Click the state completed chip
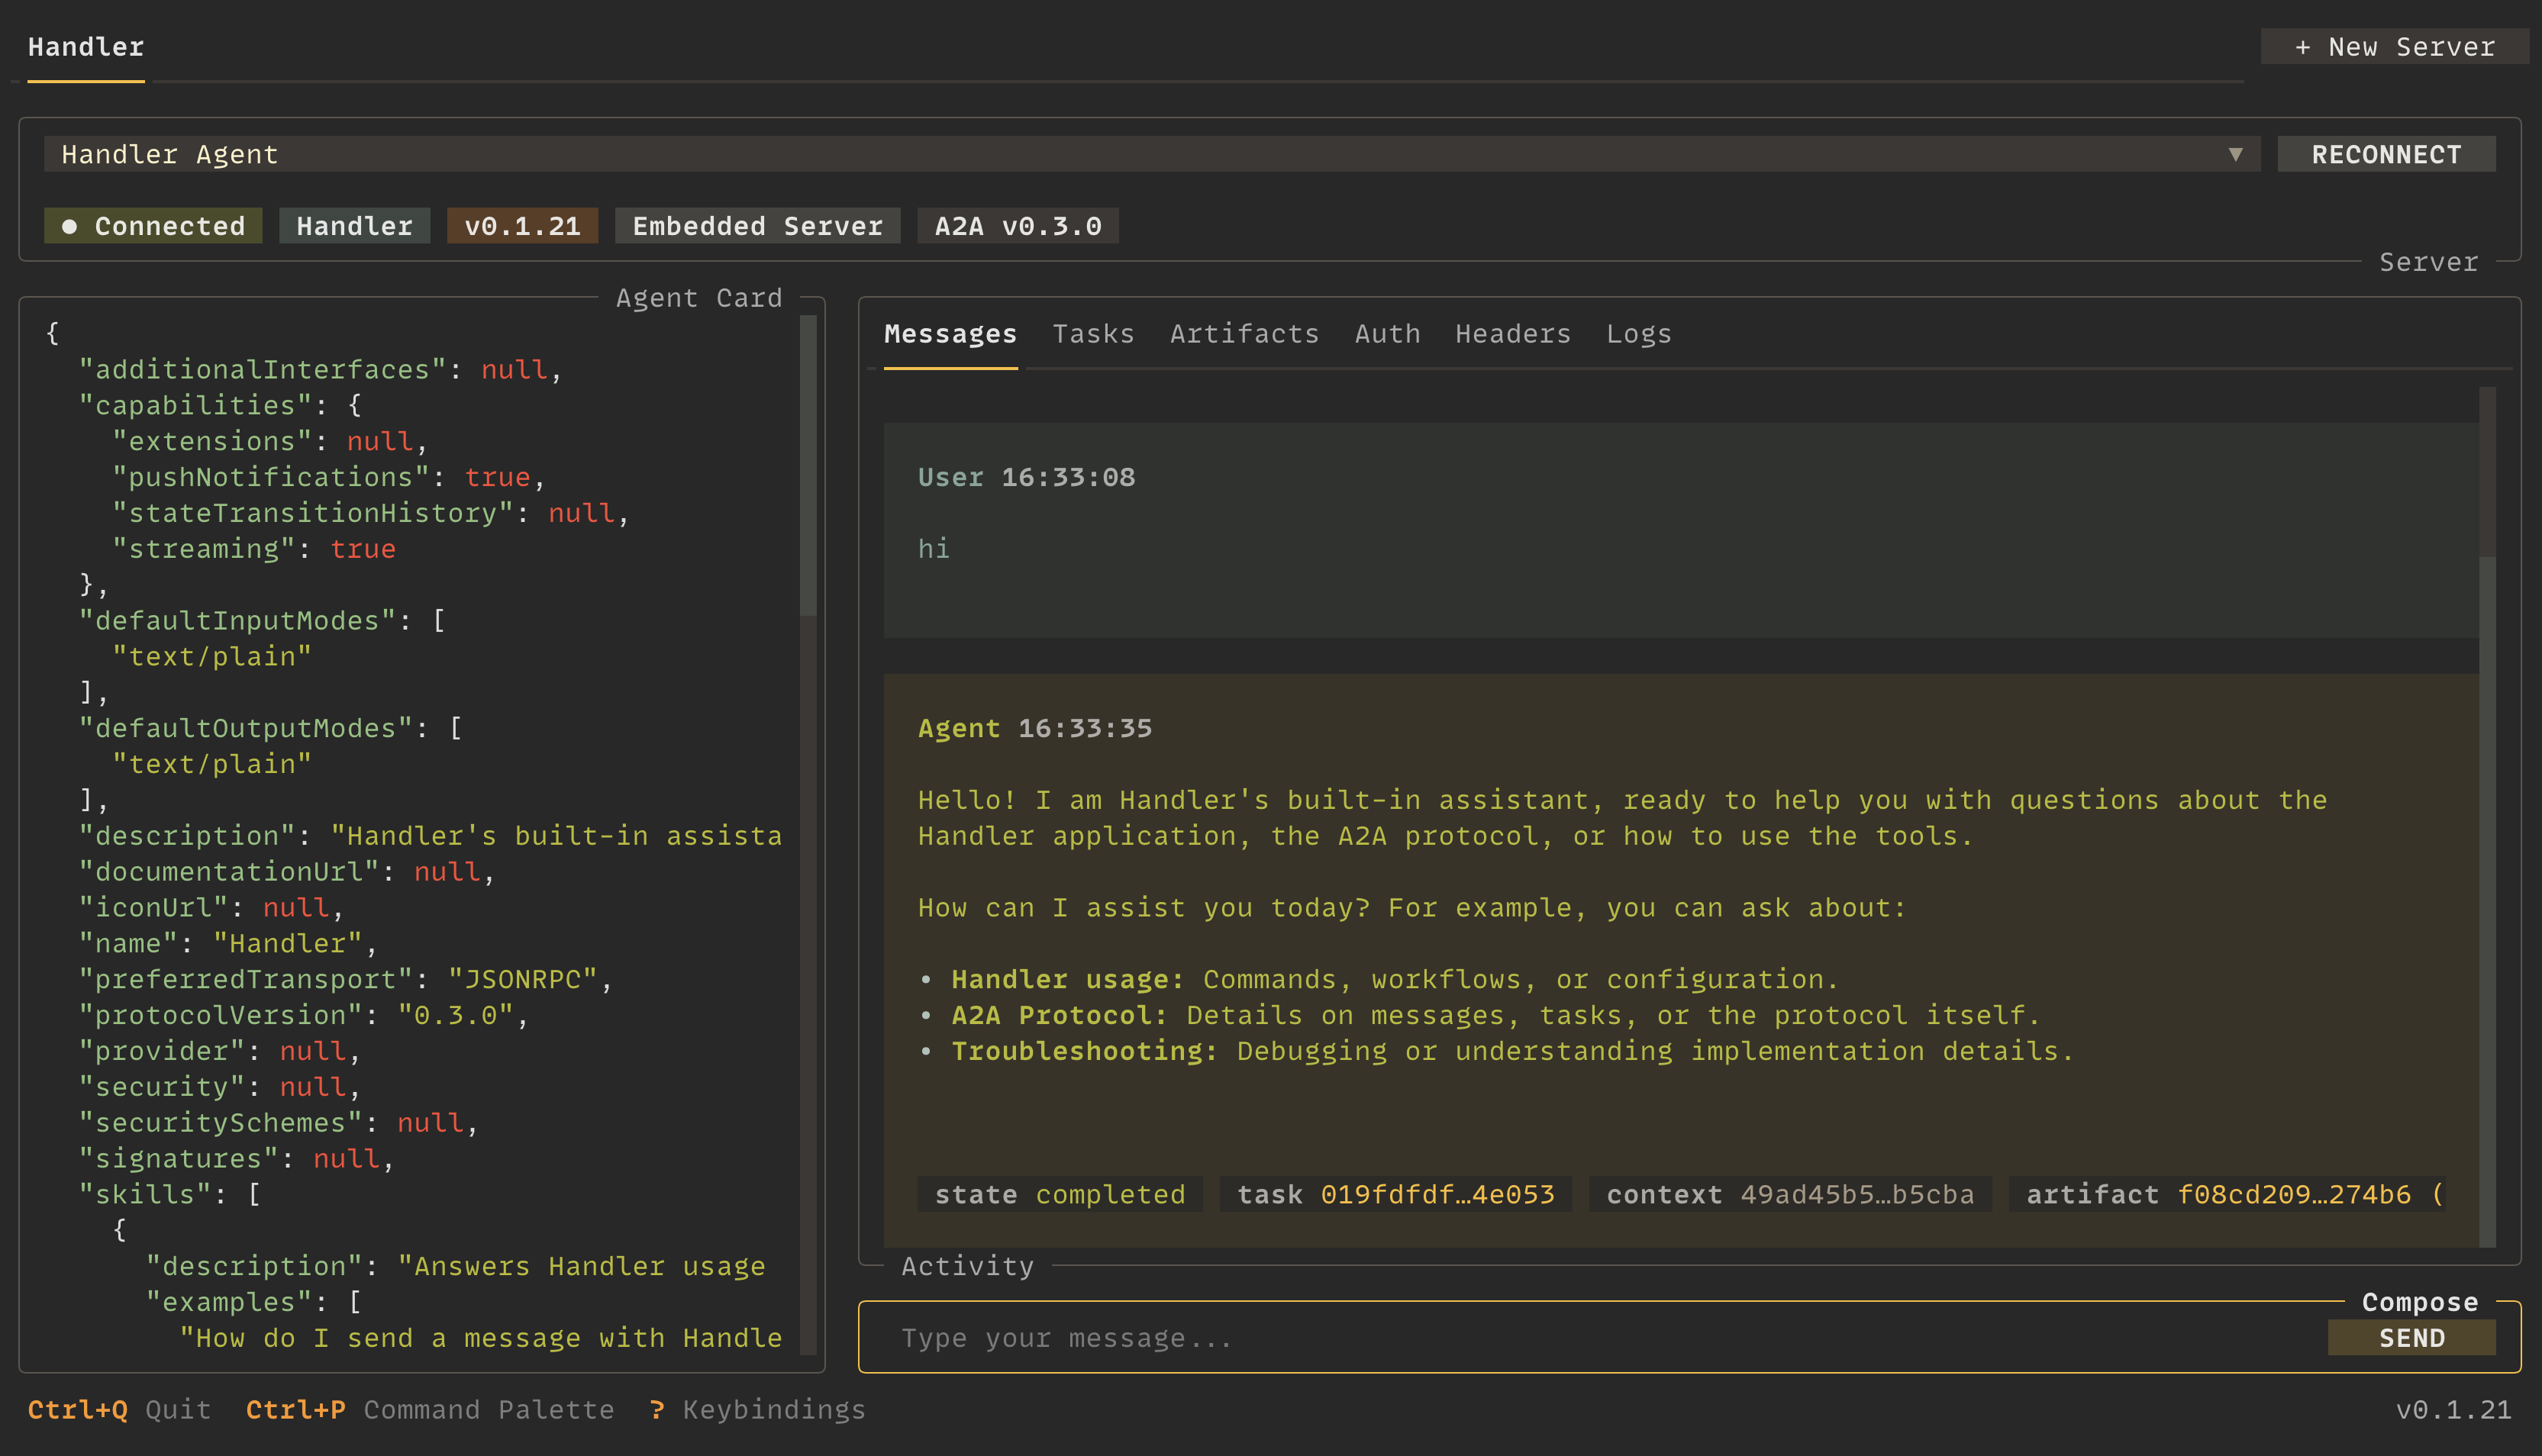2542x1456 pixels. coord(1060,1194)
